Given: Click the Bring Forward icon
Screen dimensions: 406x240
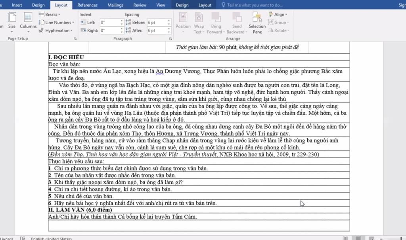Looking at the screenshot, I should (216, 17).
